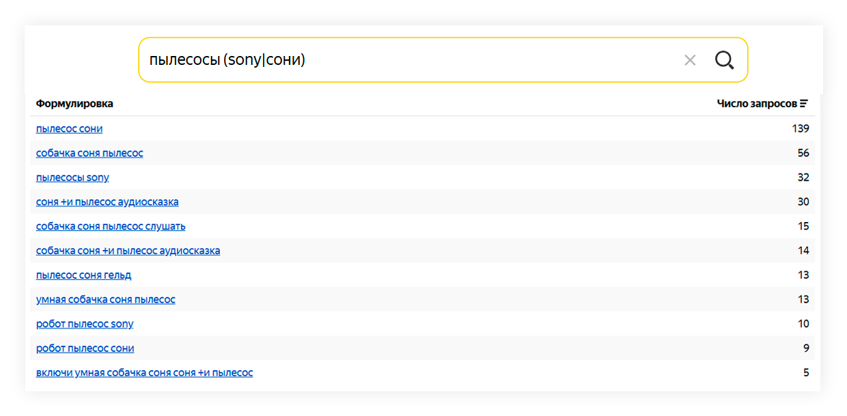This screenshot has height=416, width=847.
Task: Select the request count 10
Action: point(803,324)
